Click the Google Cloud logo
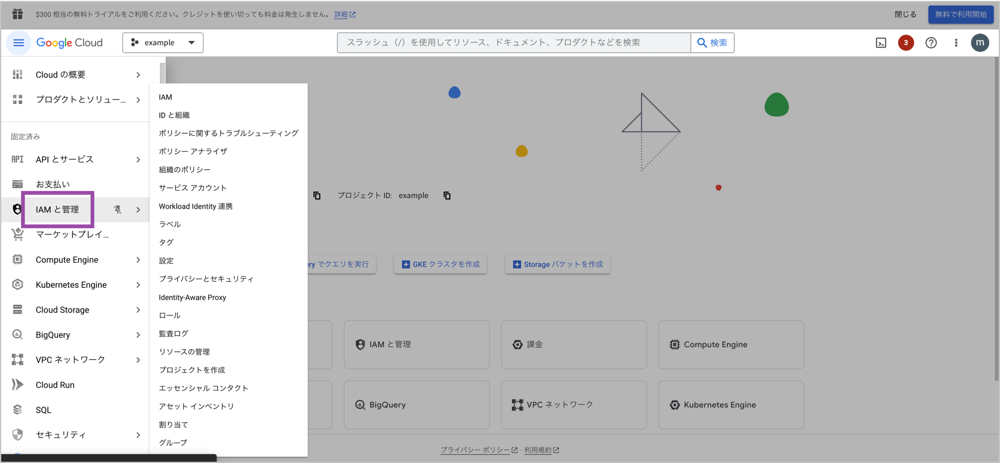Image resolution: width=1000 pixels, height=463 pixels. pyautogui.click(x=69, y=43)
